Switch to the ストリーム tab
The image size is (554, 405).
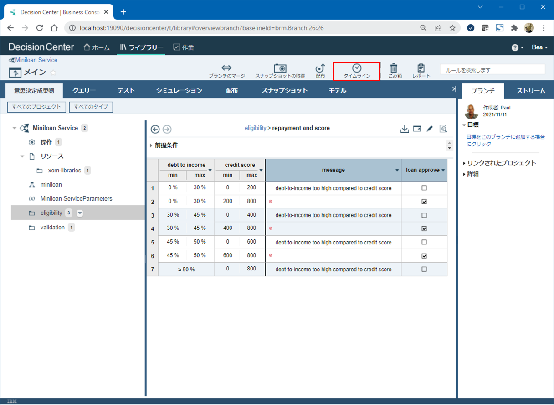click(x=531, y=91)
